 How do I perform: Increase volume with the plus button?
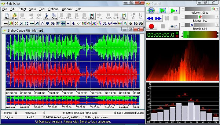click(x=217, y=9)
